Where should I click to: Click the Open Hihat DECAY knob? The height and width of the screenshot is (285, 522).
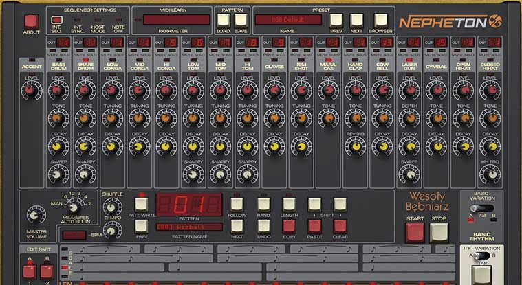(x=464, y=146)
